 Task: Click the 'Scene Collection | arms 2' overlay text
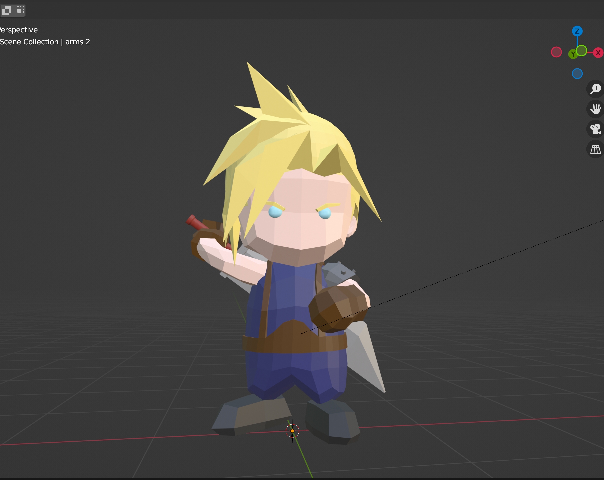pyautogui.click(x=45, y=42)
